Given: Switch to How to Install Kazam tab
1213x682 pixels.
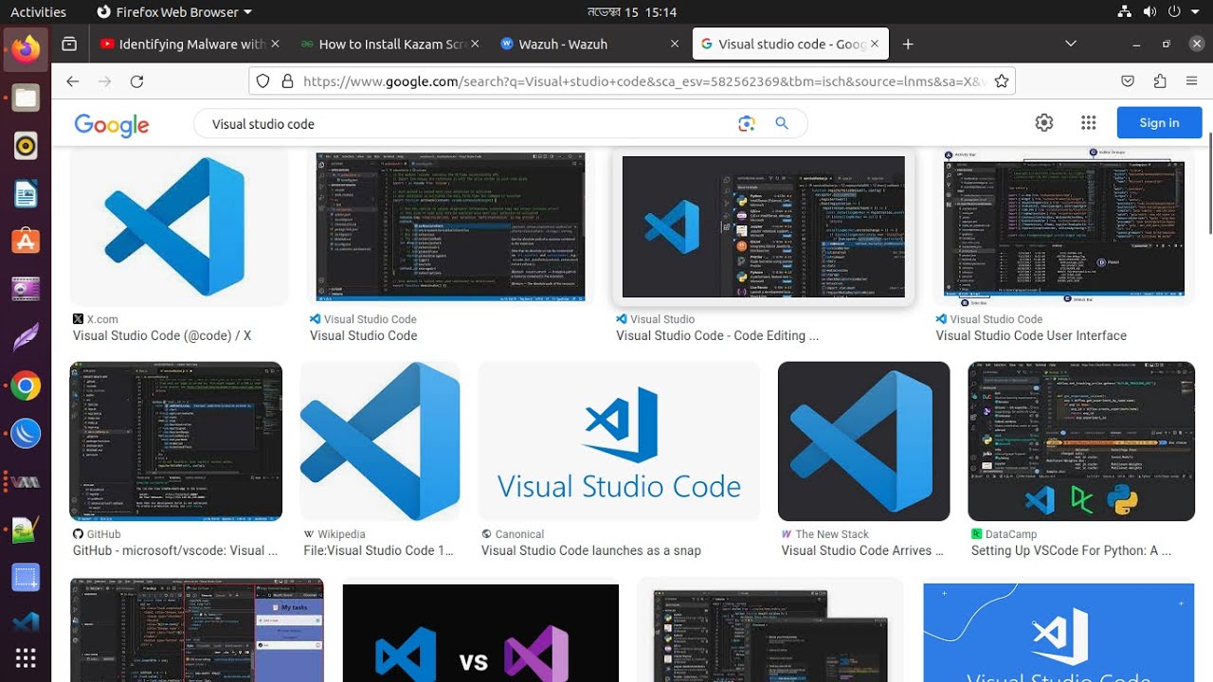Looking at the screenshot, I should (x=389, y=44).
